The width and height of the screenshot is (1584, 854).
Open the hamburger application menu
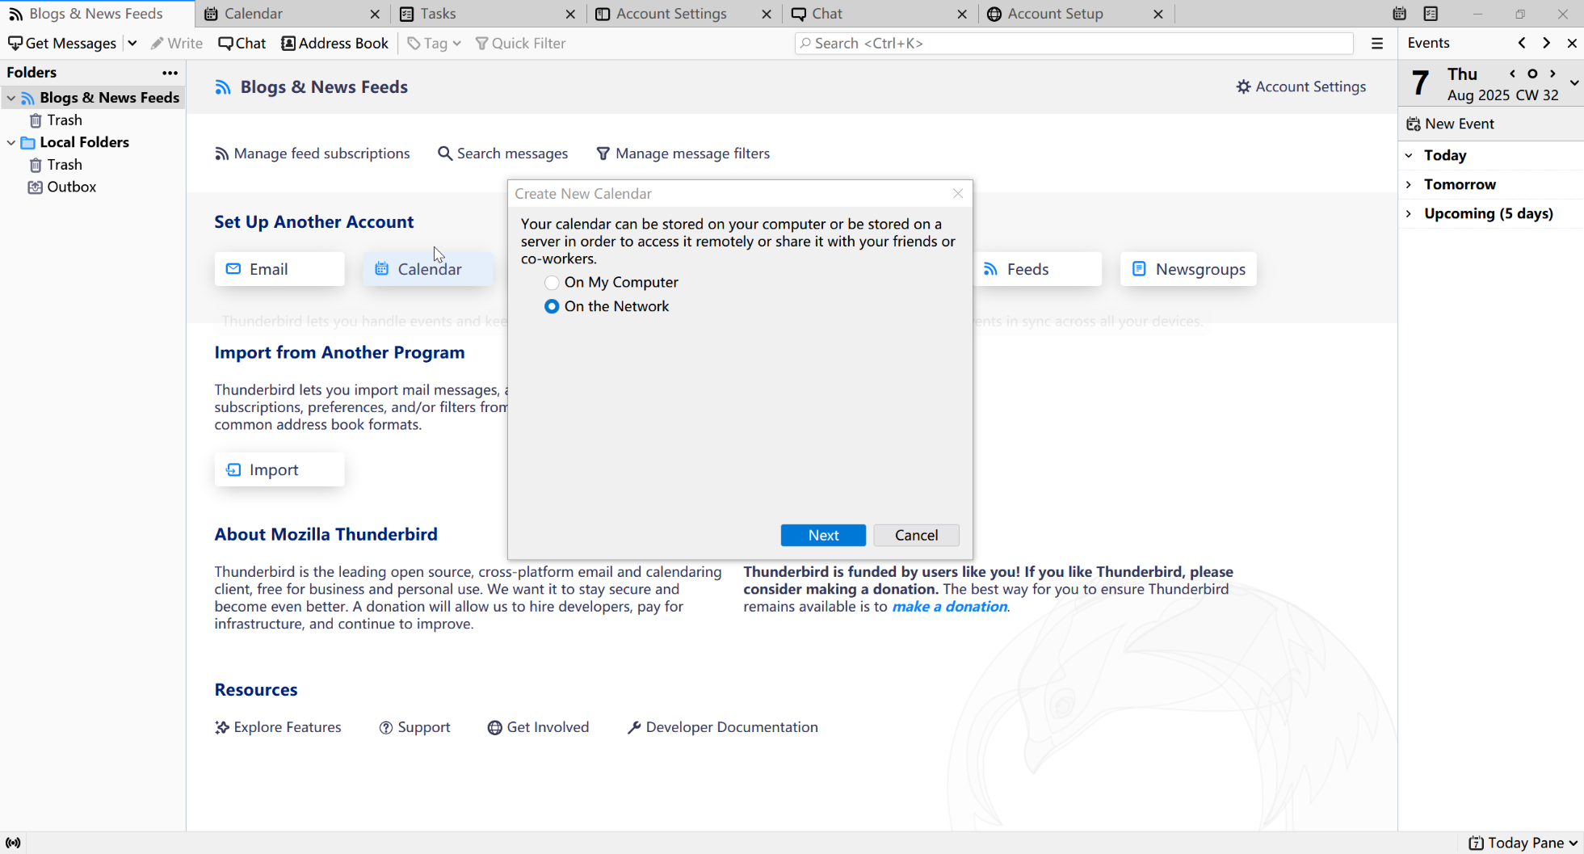(x=1377, y=44)
